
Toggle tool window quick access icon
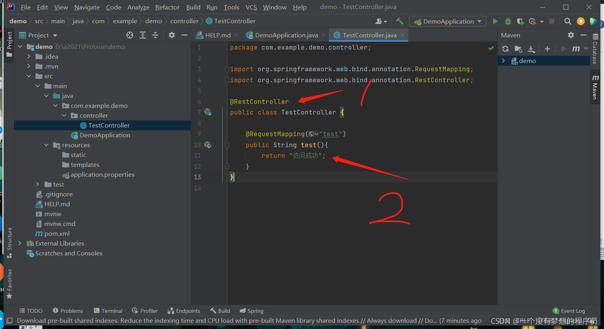tap(9, 321)
